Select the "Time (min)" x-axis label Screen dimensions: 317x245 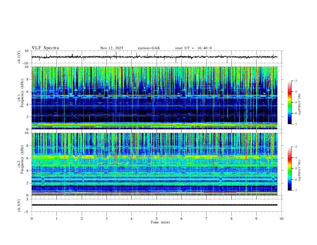pyautogui.click(x=160, y=222)
